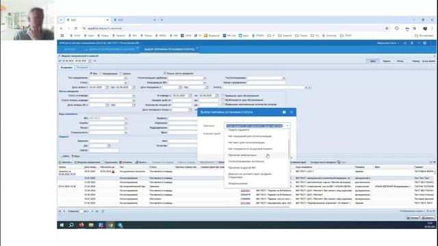Expand the Тип направления dropdown
Screen dimensions: 438x246
click(x=125, y=78)
